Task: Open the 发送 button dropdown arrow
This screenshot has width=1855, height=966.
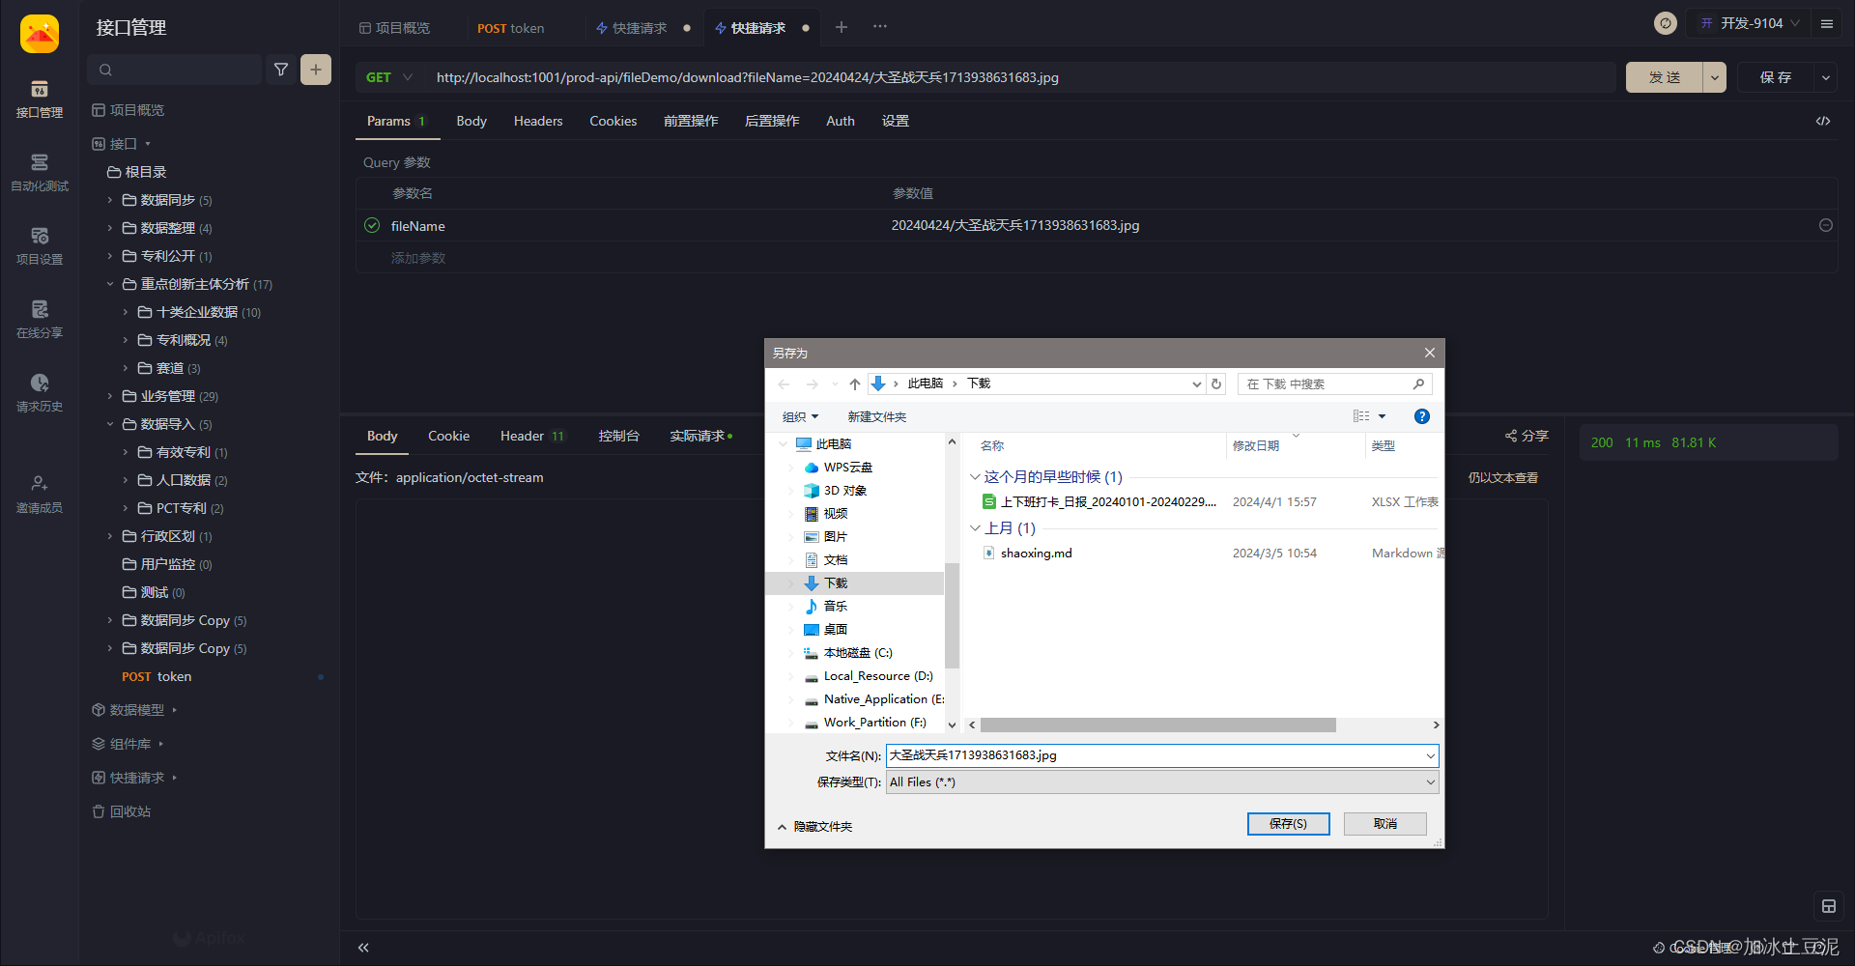Action: point(1715,77)
